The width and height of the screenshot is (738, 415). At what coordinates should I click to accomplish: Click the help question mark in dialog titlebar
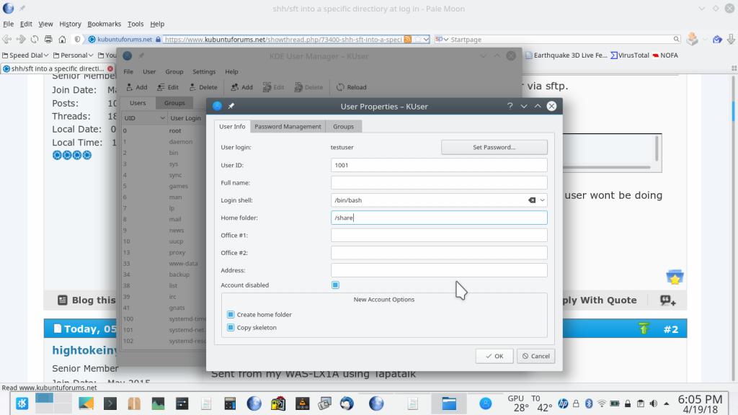tap(510, 106)
